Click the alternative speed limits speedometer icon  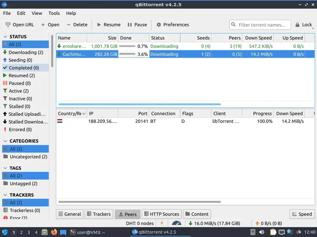pos(176,223)
